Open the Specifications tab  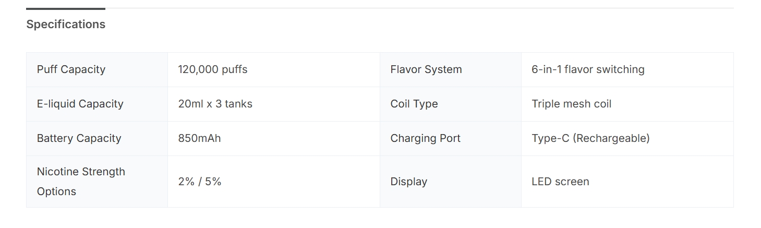(x=66, y=25)
